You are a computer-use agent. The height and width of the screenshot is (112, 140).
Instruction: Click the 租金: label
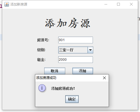[x=41, y=60]
